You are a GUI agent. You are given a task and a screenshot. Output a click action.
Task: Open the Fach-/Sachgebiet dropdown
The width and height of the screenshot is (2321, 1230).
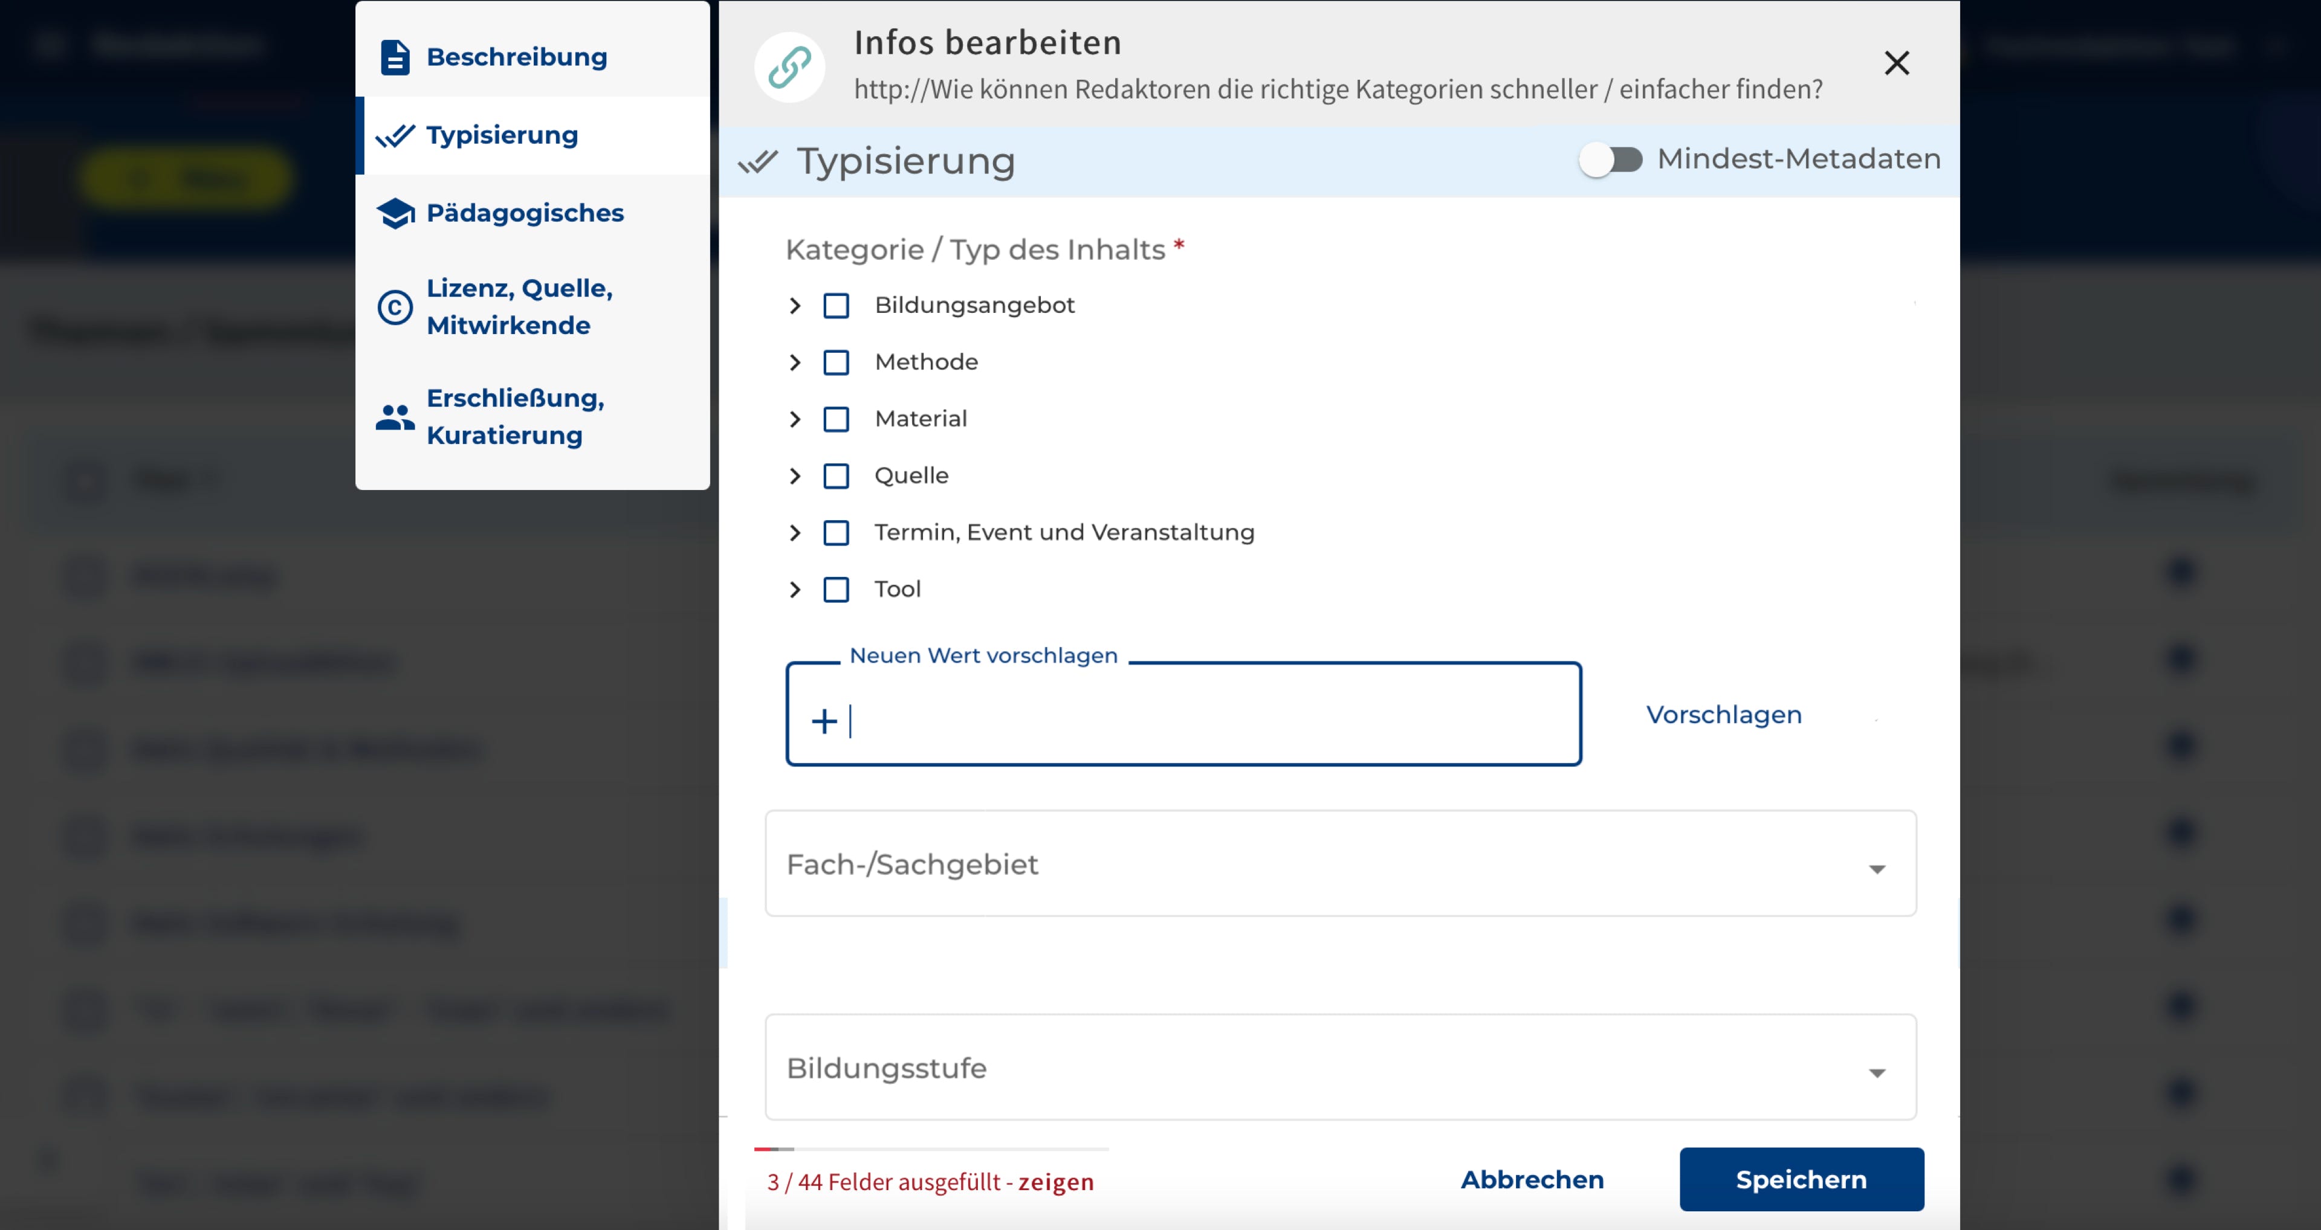pos(1340,863)
